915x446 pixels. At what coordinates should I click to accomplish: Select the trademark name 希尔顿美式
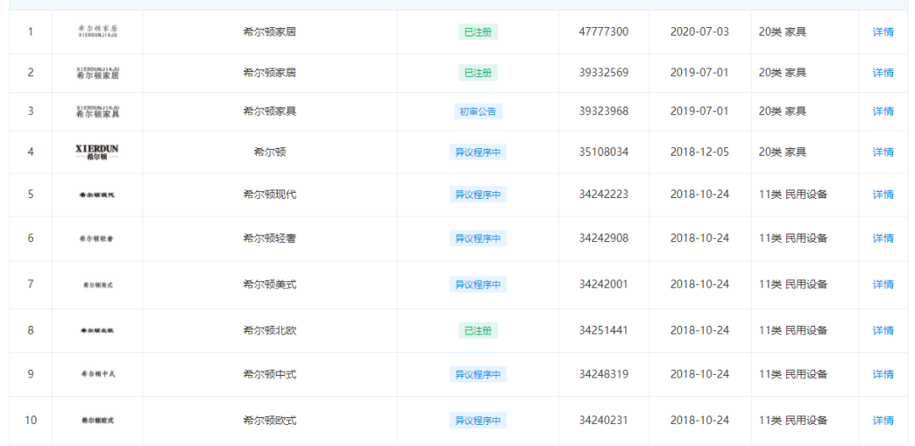coord(269,284)
